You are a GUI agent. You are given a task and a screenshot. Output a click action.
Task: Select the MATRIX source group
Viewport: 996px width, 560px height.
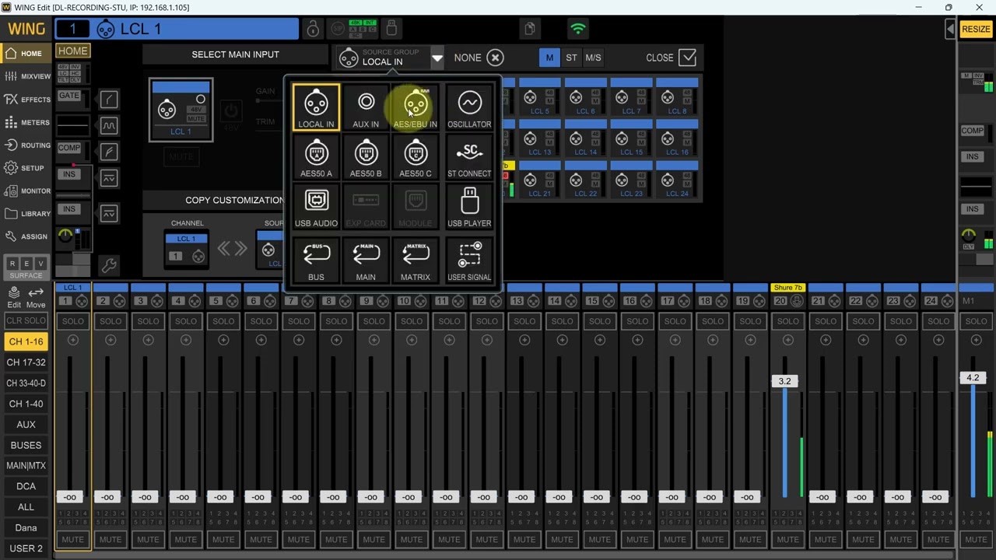click(x=416, y=261)
